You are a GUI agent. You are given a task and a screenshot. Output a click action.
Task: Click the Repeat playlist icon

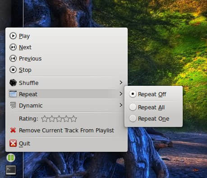pos(13,94)
